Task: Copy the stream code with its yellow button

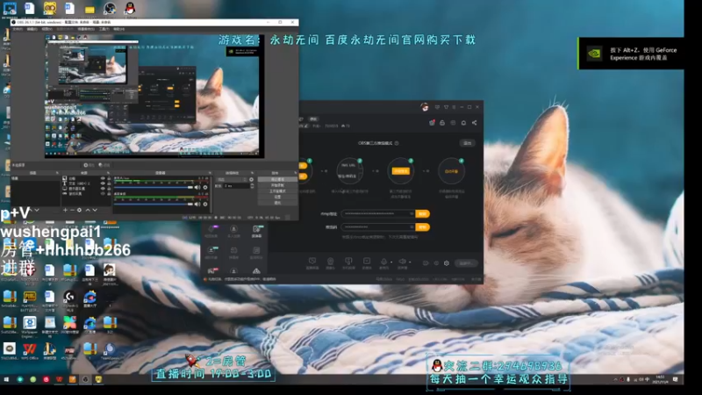Action: tap(423, 227)
